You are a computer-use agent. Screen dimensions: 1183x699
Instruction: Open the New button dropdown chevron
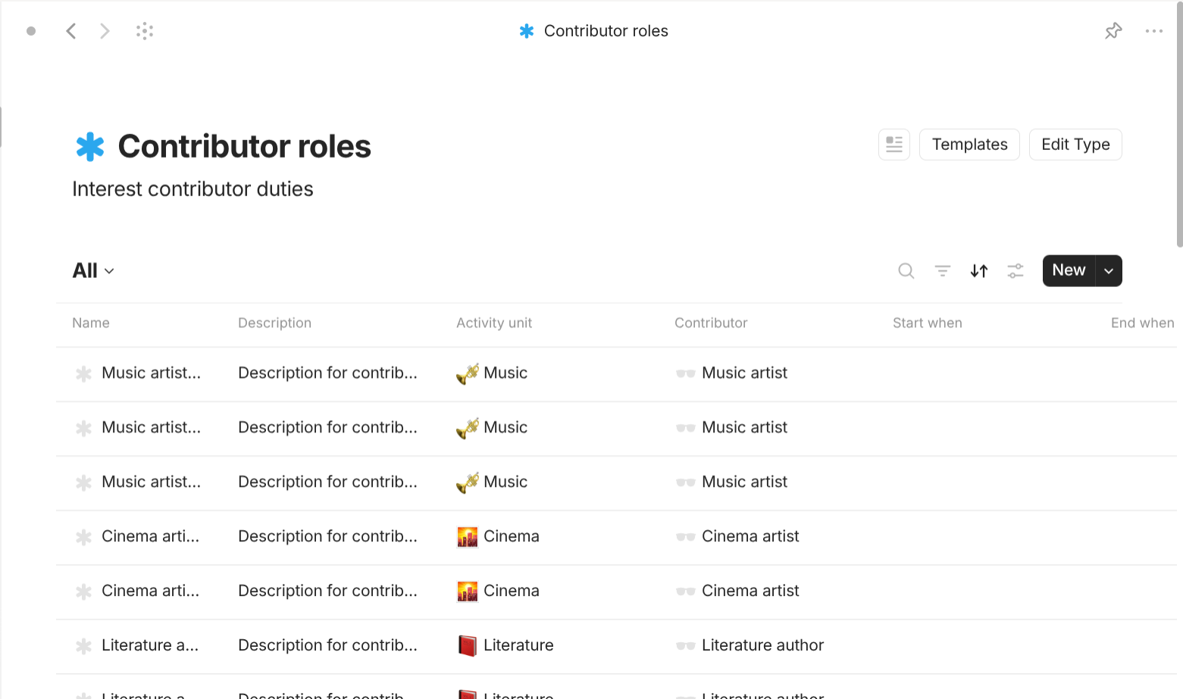pos(1108,270)
